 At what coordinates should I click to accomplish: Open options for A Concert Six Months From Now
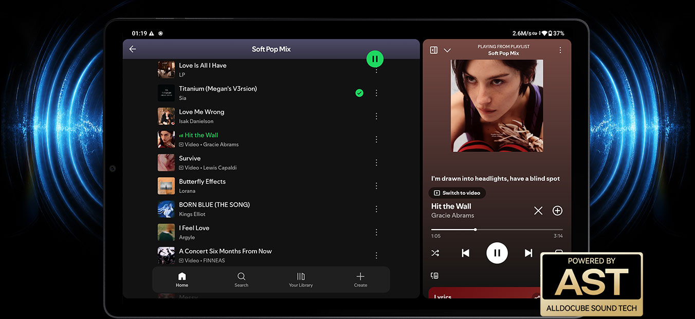point(376,255)
